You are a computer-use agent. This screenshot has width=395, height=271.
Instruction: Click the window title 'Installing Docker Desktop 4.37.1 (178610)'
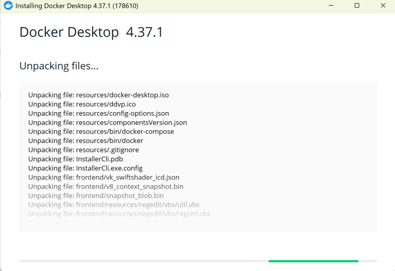[77, 6]
